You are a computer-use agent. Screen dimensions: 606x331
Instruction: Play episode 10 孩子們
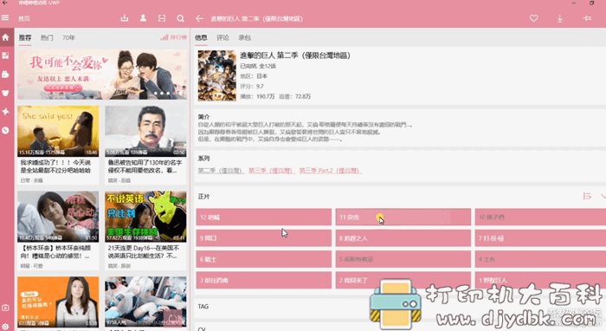[540, 217]
